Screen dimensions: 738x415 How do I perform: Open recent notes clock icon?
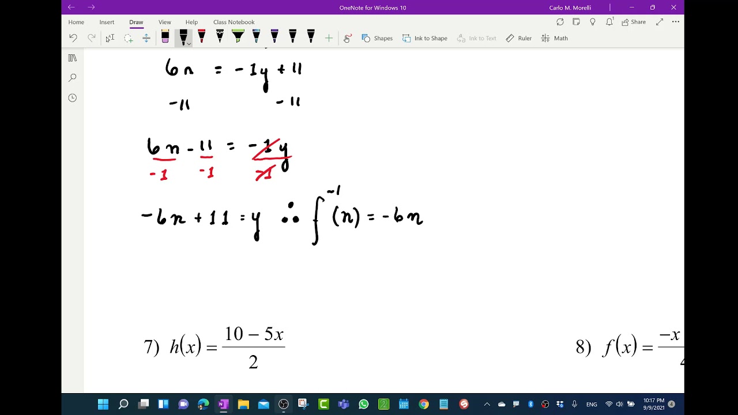pyautogui.click(x=72, y=98)
